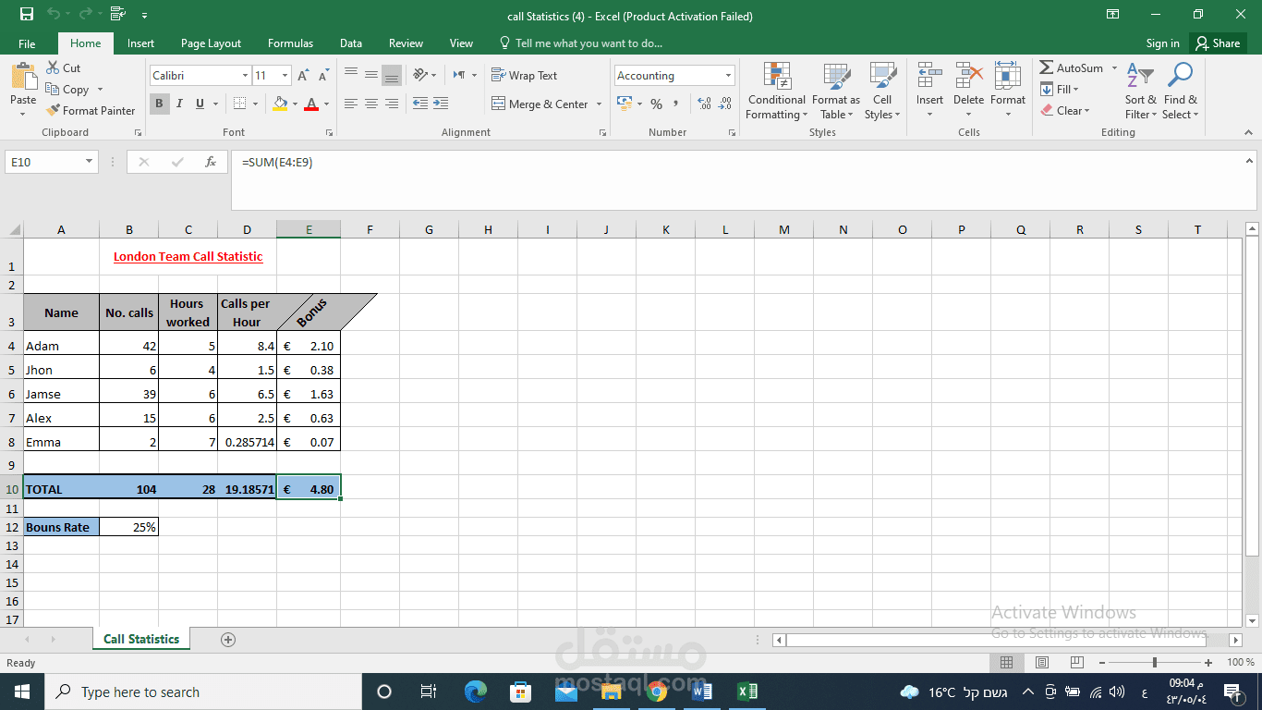Click the Borders icon
1262x710 pixels.
(x=239, y=104)
